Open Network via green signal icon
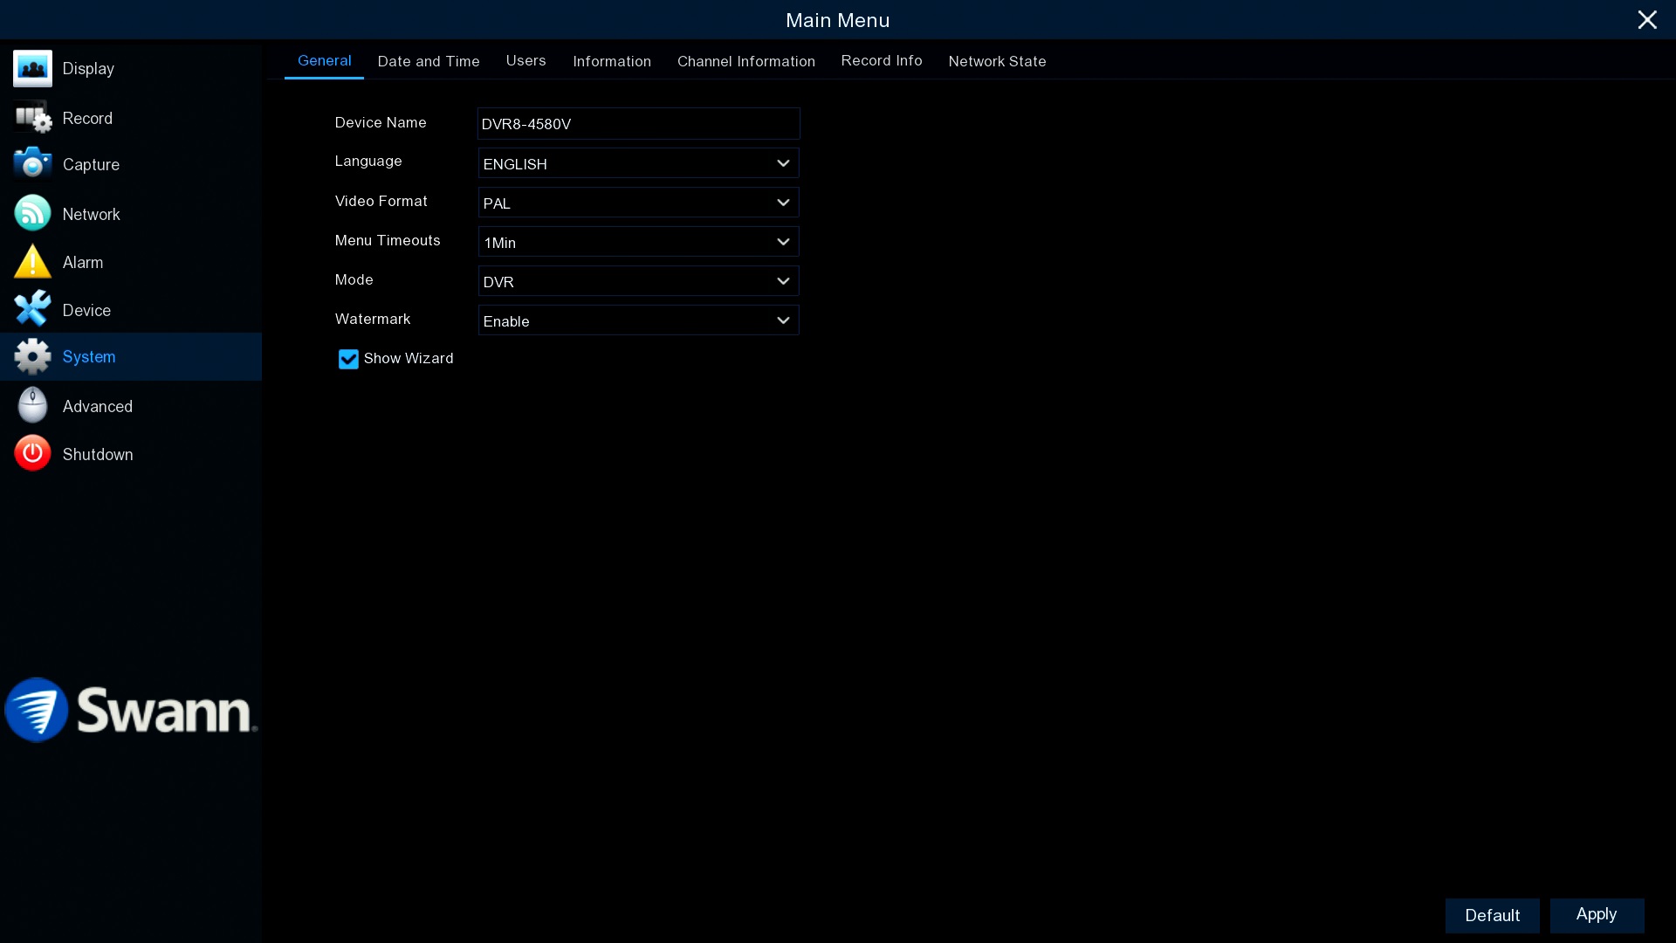Viewport: 1676px width, 943px height. [x=32, y=213]
